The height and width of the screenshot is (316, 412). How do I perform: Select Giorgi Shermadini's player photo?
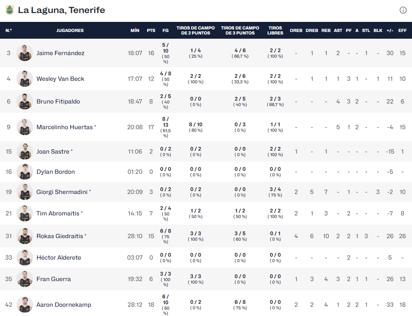pos(25,192)
